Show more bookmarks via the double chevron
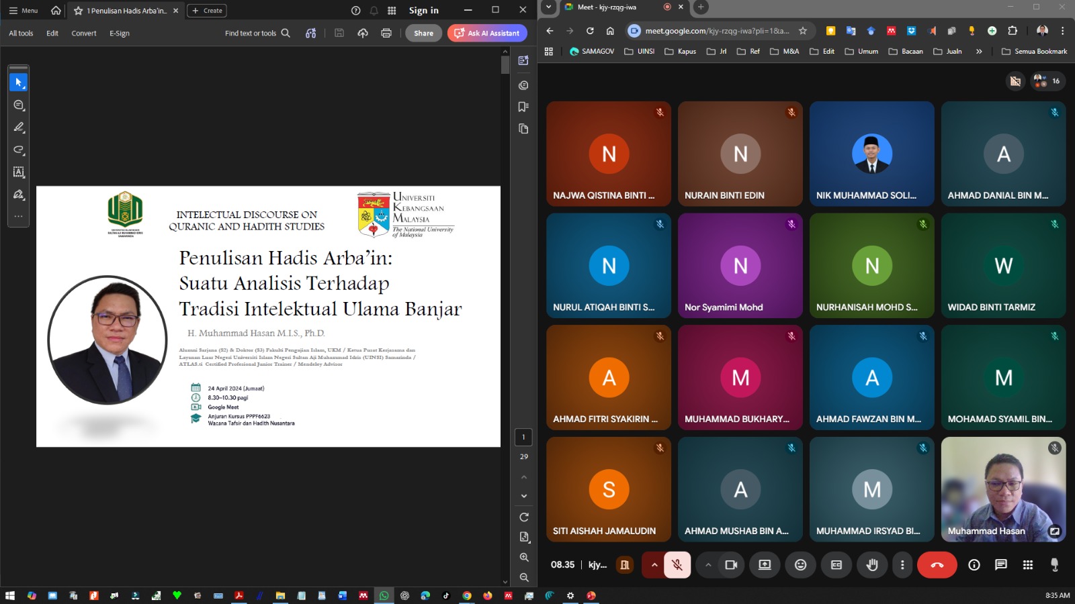 tap(979, 51)
